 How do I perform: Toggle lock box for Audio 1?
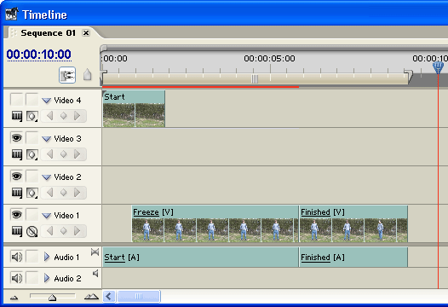click(x=32, y=257)
